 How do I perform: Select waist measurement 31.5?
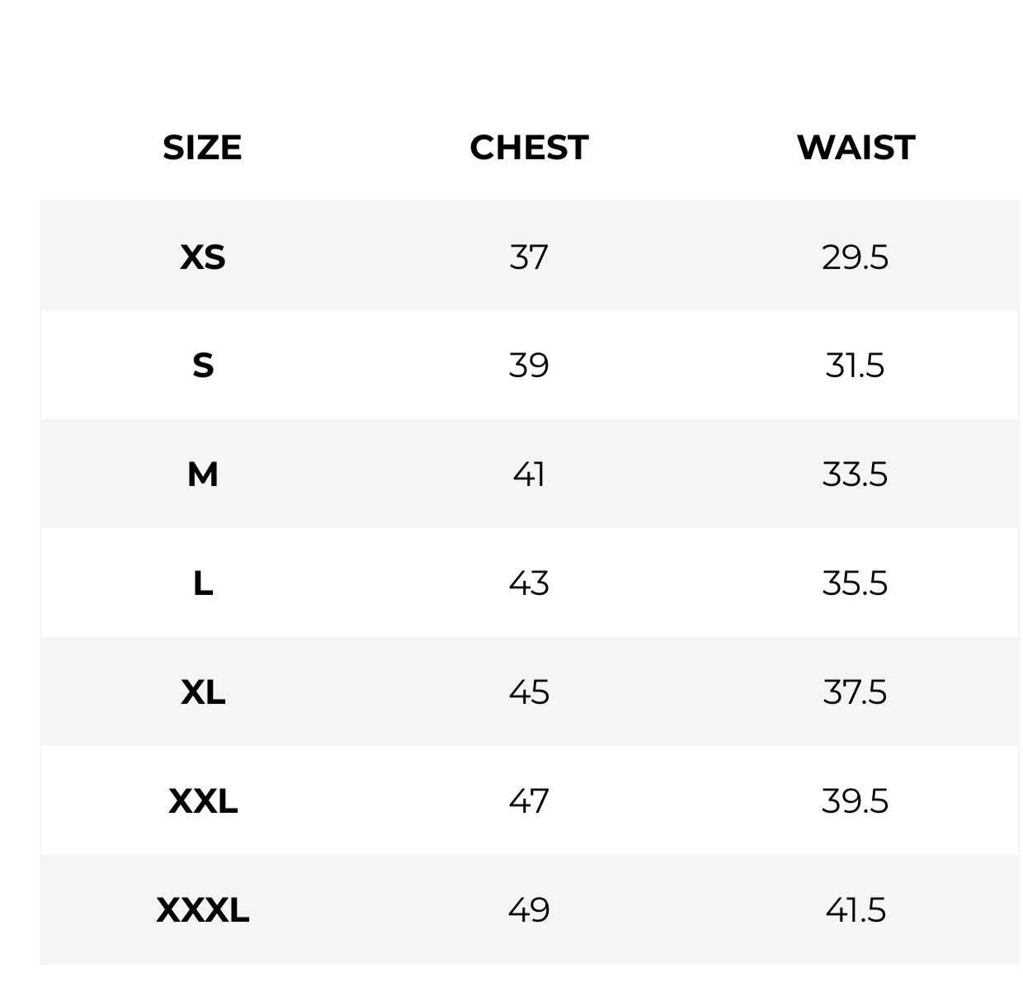pos(856,365)
